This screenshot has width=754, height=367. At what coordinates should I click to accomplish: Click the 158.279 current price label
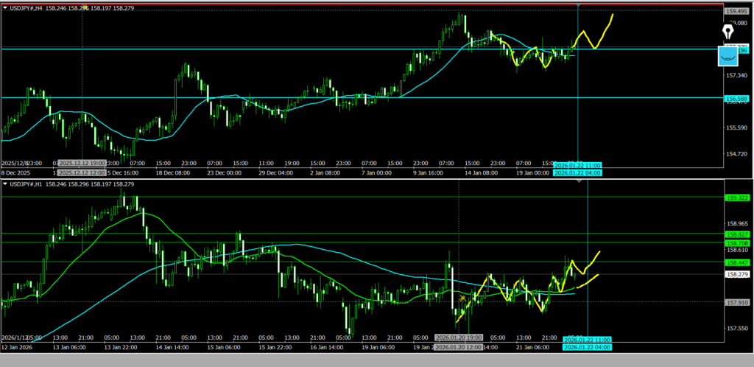point(738,274)
